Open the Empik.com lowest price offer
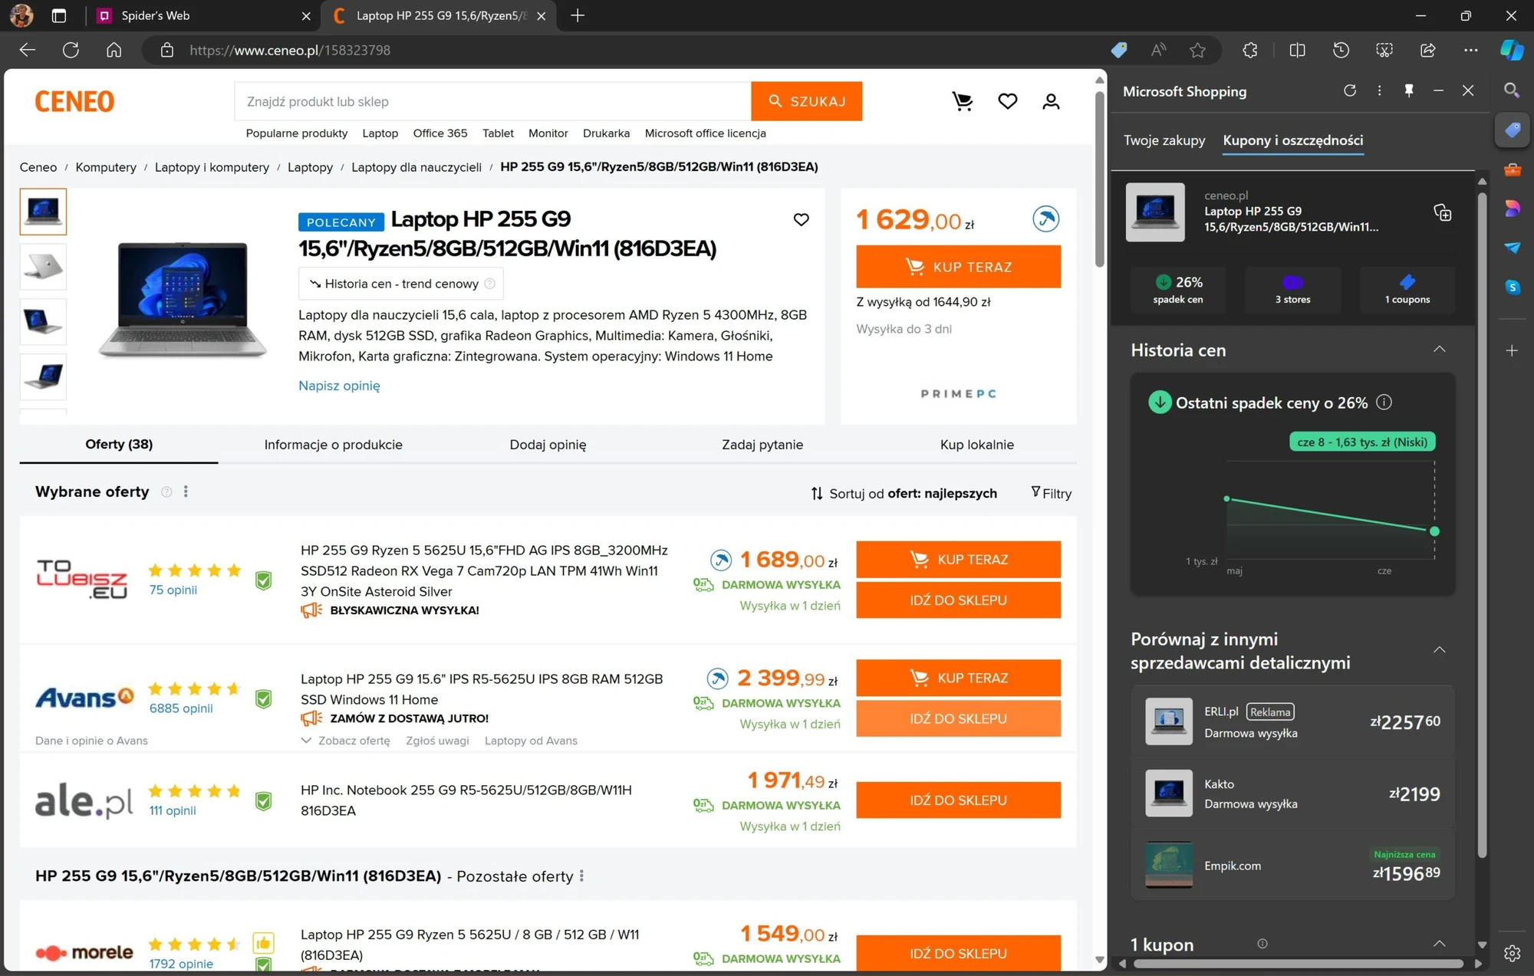1534x976 pixels. (x=1292, y=866)
